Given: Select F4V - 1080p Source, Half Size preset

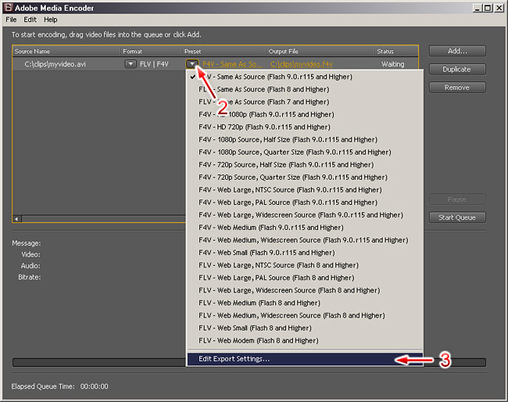Looking at the screenshot, I should 305,139.
